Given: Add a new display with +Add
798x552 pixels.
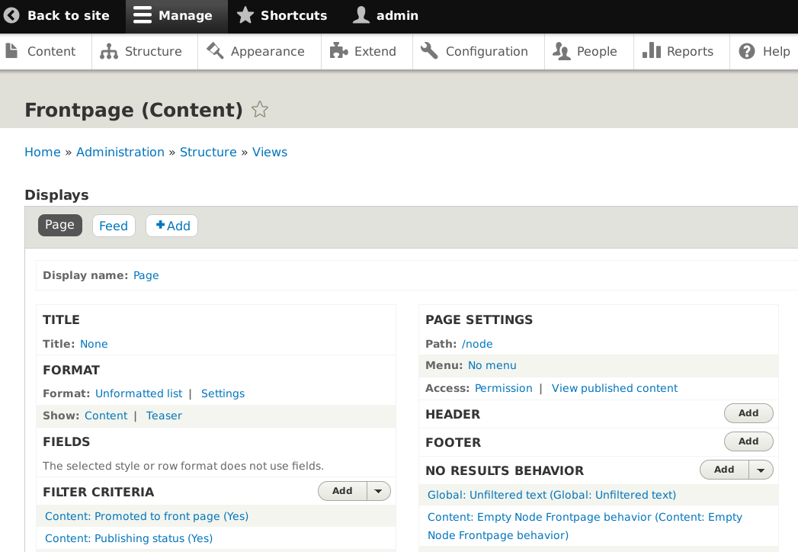Looking at the screenshot, I should click(x=172, y=226).
